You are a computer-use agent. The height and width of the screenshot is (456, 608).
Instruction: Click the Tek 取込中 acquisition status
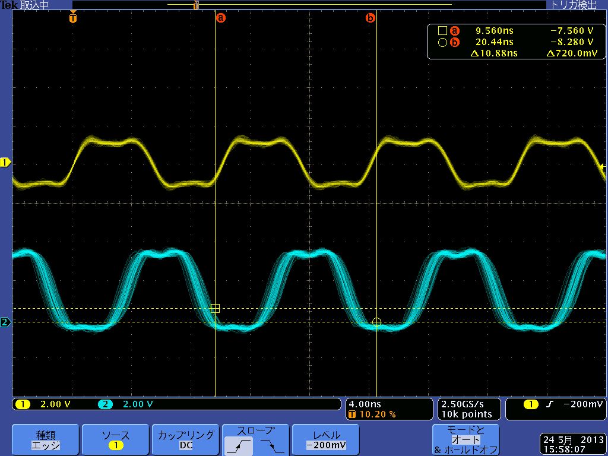point(24,5)
